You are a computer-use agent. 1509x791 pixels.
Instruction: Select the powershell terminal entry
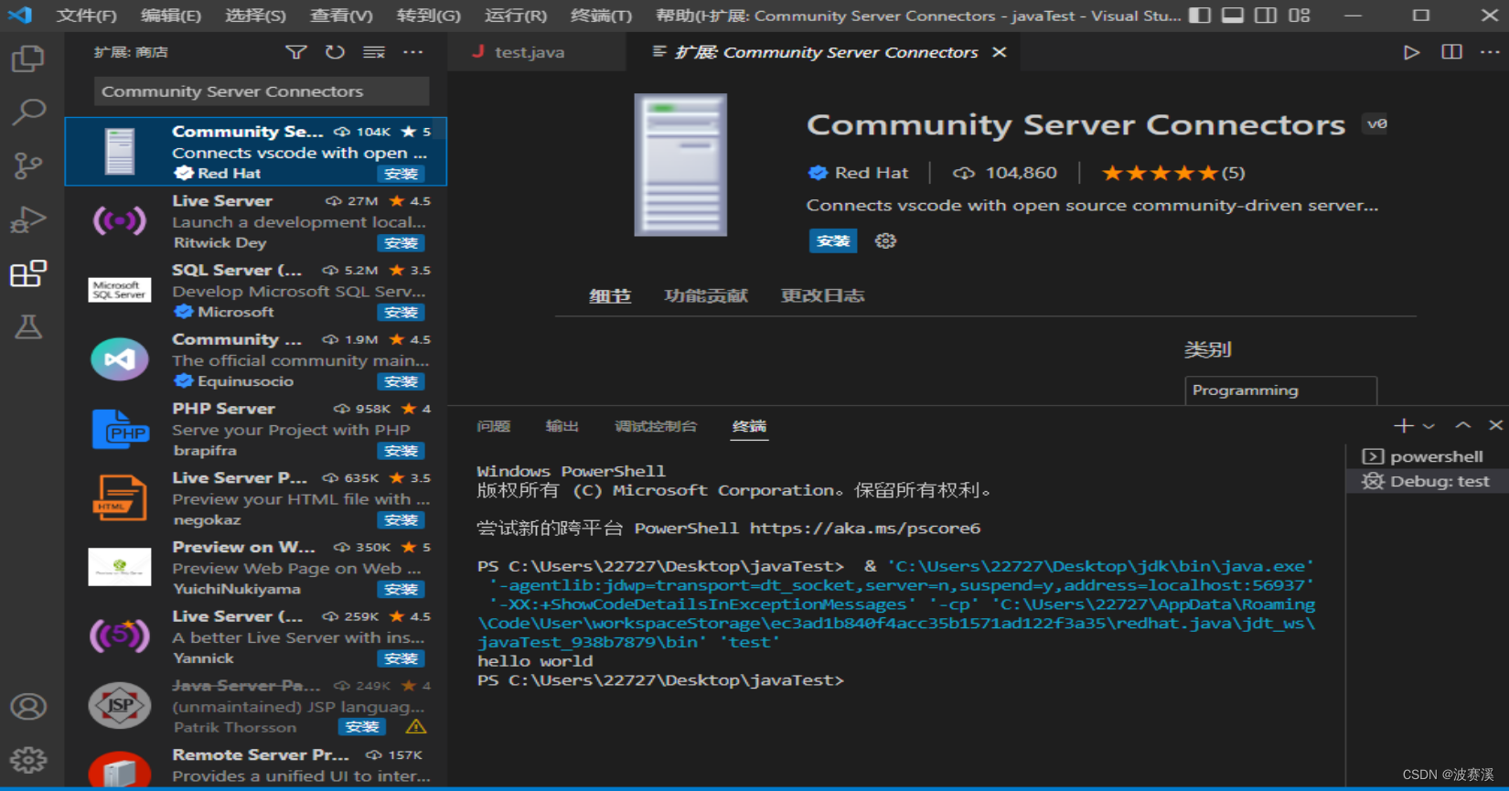[x=1427, y=456]
